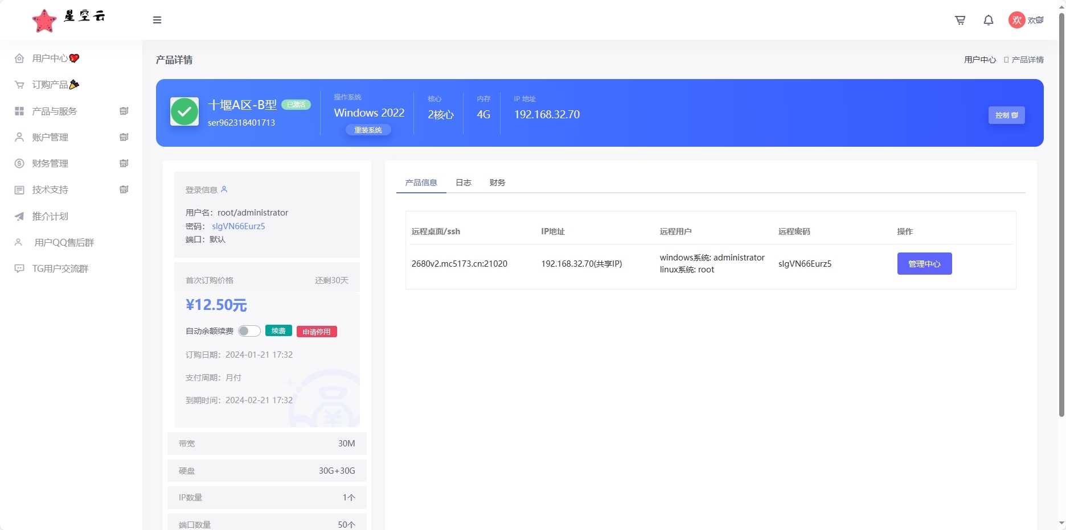Viewport: 1066px width, 530px height.
Task: Click the login info user icon
Action: coord(224,189)
